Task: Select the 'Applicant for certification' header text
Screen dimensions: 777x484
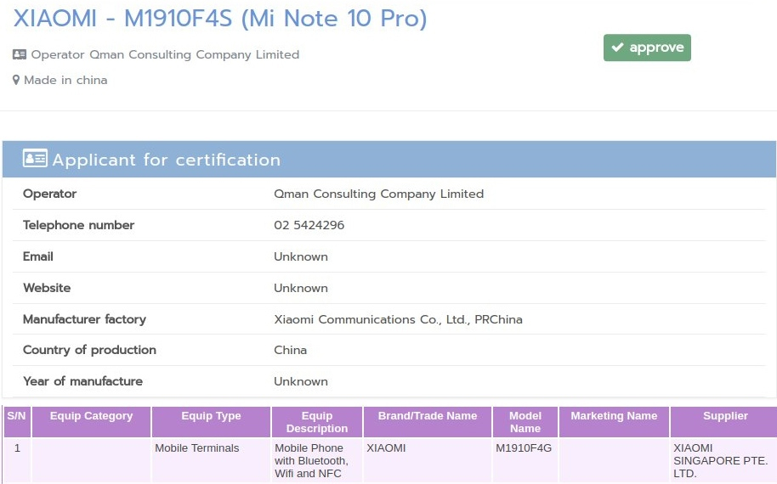Action: coord(167,160)
